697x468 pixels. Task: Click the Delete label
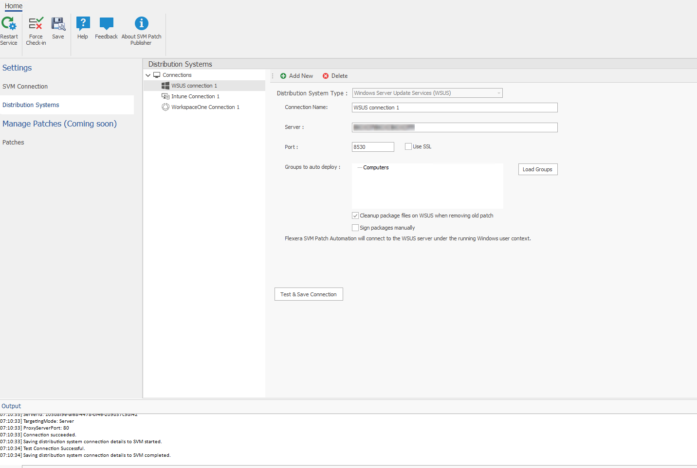(339, 76)
